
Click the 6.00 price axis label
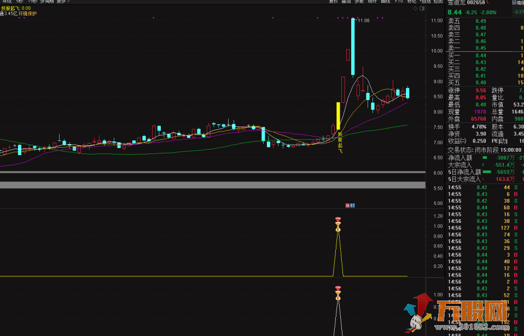pos(438,173)
